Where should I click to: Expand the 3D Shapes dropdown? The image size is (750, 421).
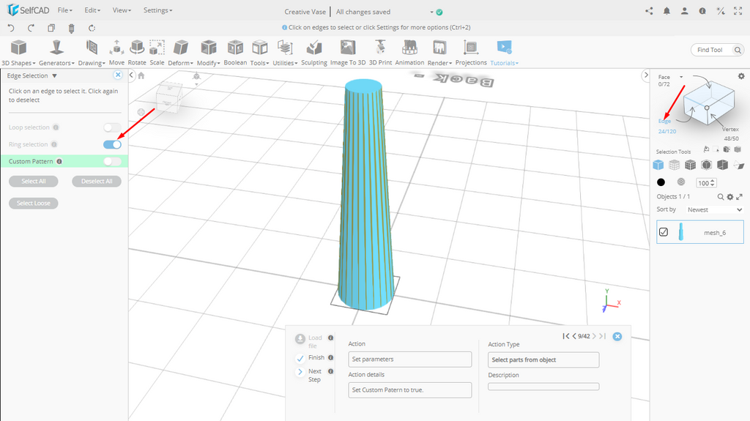click(18, 63)
